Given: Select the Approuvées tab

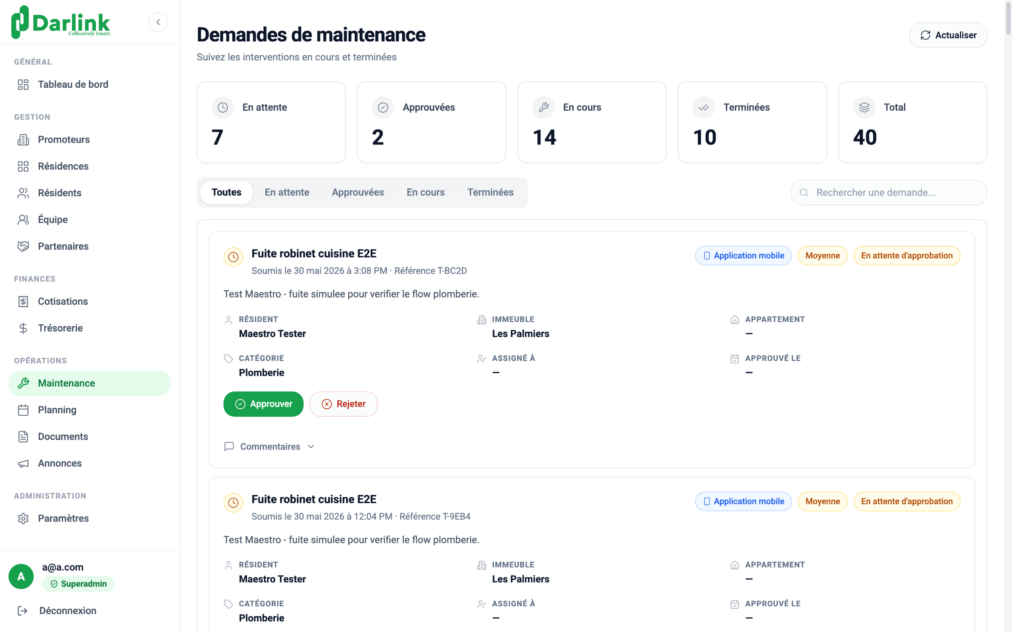Looking at the screenshot, I should click(x=358, y=192).
